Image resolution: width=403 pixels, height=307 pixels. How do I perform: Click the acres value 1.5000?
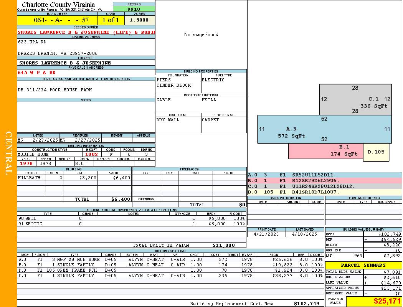[139, 20]
